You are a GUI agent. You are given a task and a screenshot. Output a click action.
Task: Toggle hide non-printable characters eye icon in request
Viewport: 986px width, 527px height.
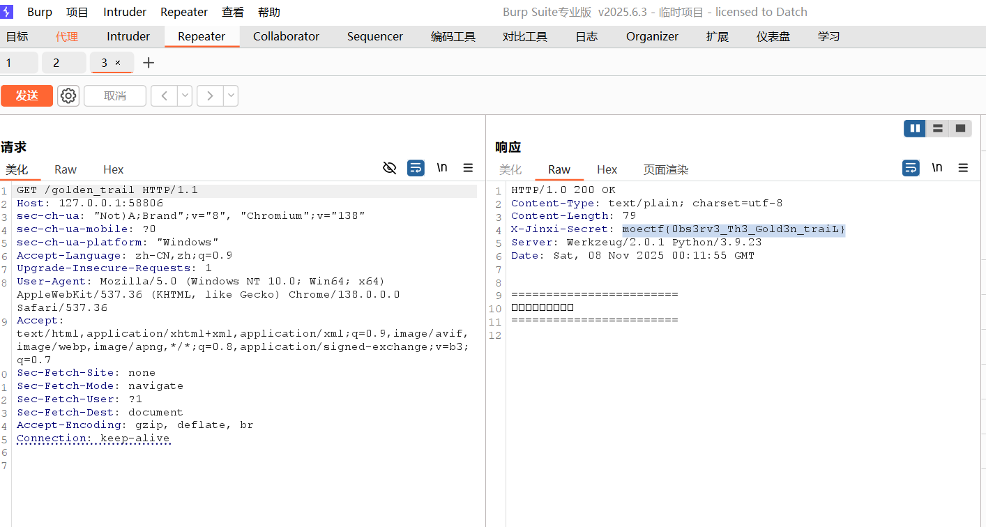390,167
